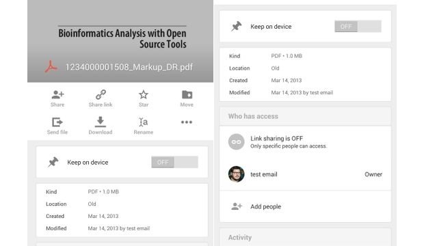
Task: Click 'PDF • 1.0 MB' in left details card
Action: coord(103,191)
